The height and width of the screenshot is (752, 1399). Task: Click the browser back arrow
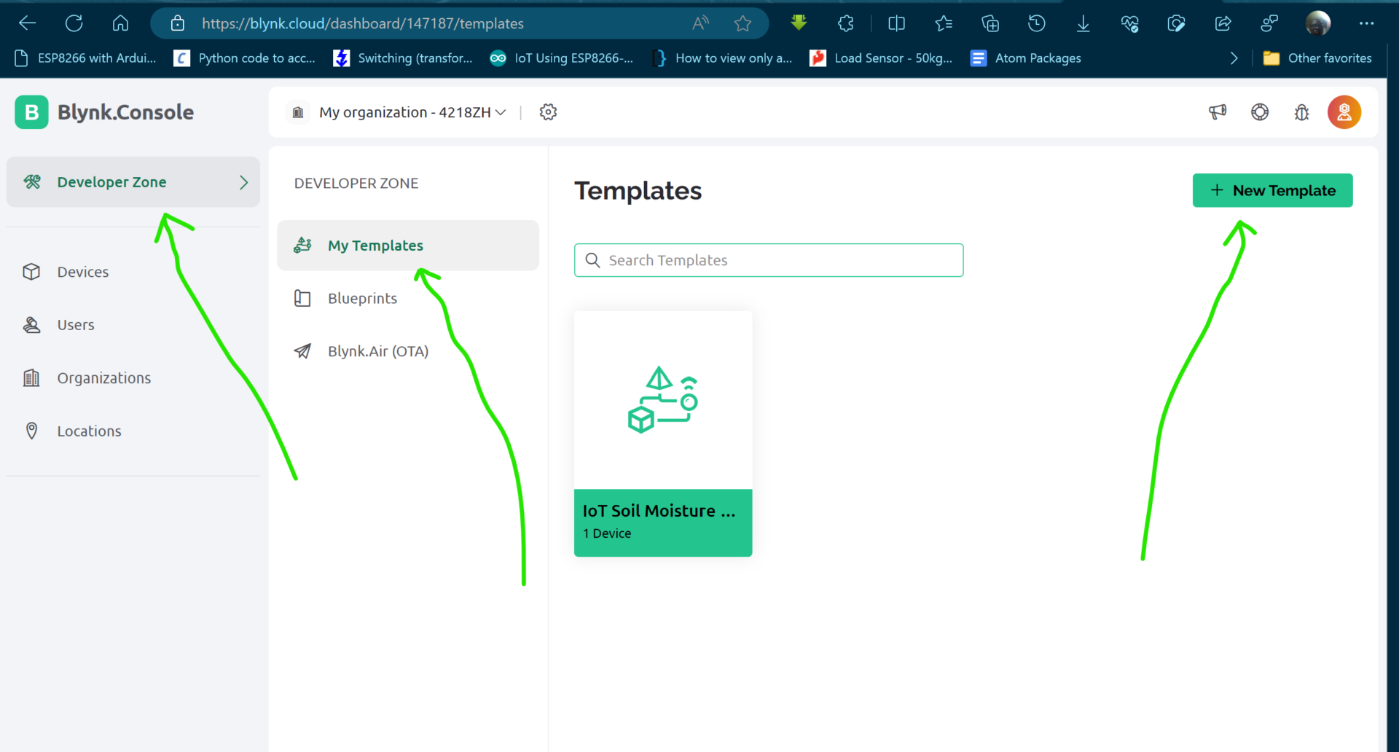coord(28,23)
